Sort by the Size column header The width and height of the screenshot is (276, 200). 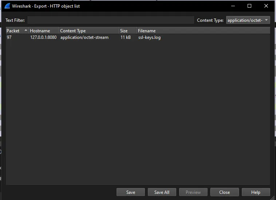coord(128,31)
